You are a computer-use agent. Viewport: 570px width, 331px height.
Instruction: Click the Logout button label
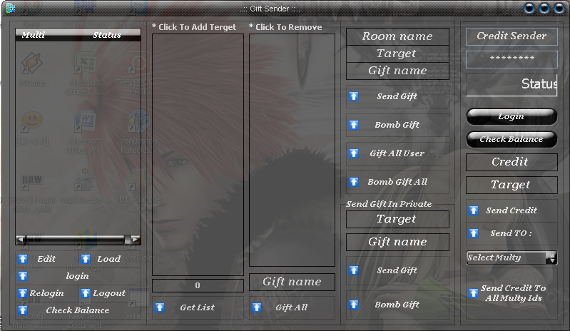click(x=109, y=293)
